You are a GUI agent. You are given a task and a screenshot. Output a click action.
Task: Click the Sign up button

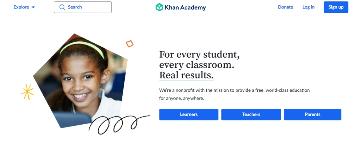pos(336,7)
